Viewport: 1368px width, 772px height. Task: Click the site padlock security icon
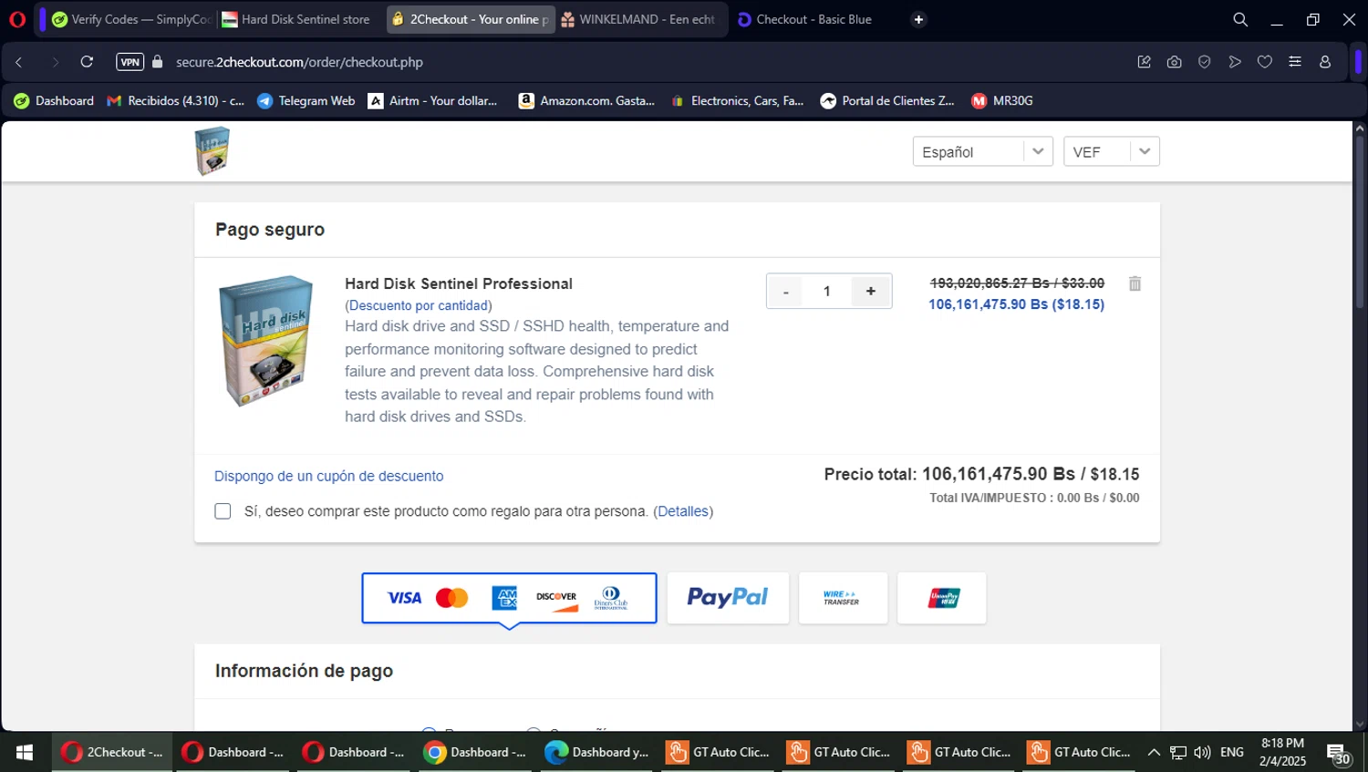pos(158,62)
